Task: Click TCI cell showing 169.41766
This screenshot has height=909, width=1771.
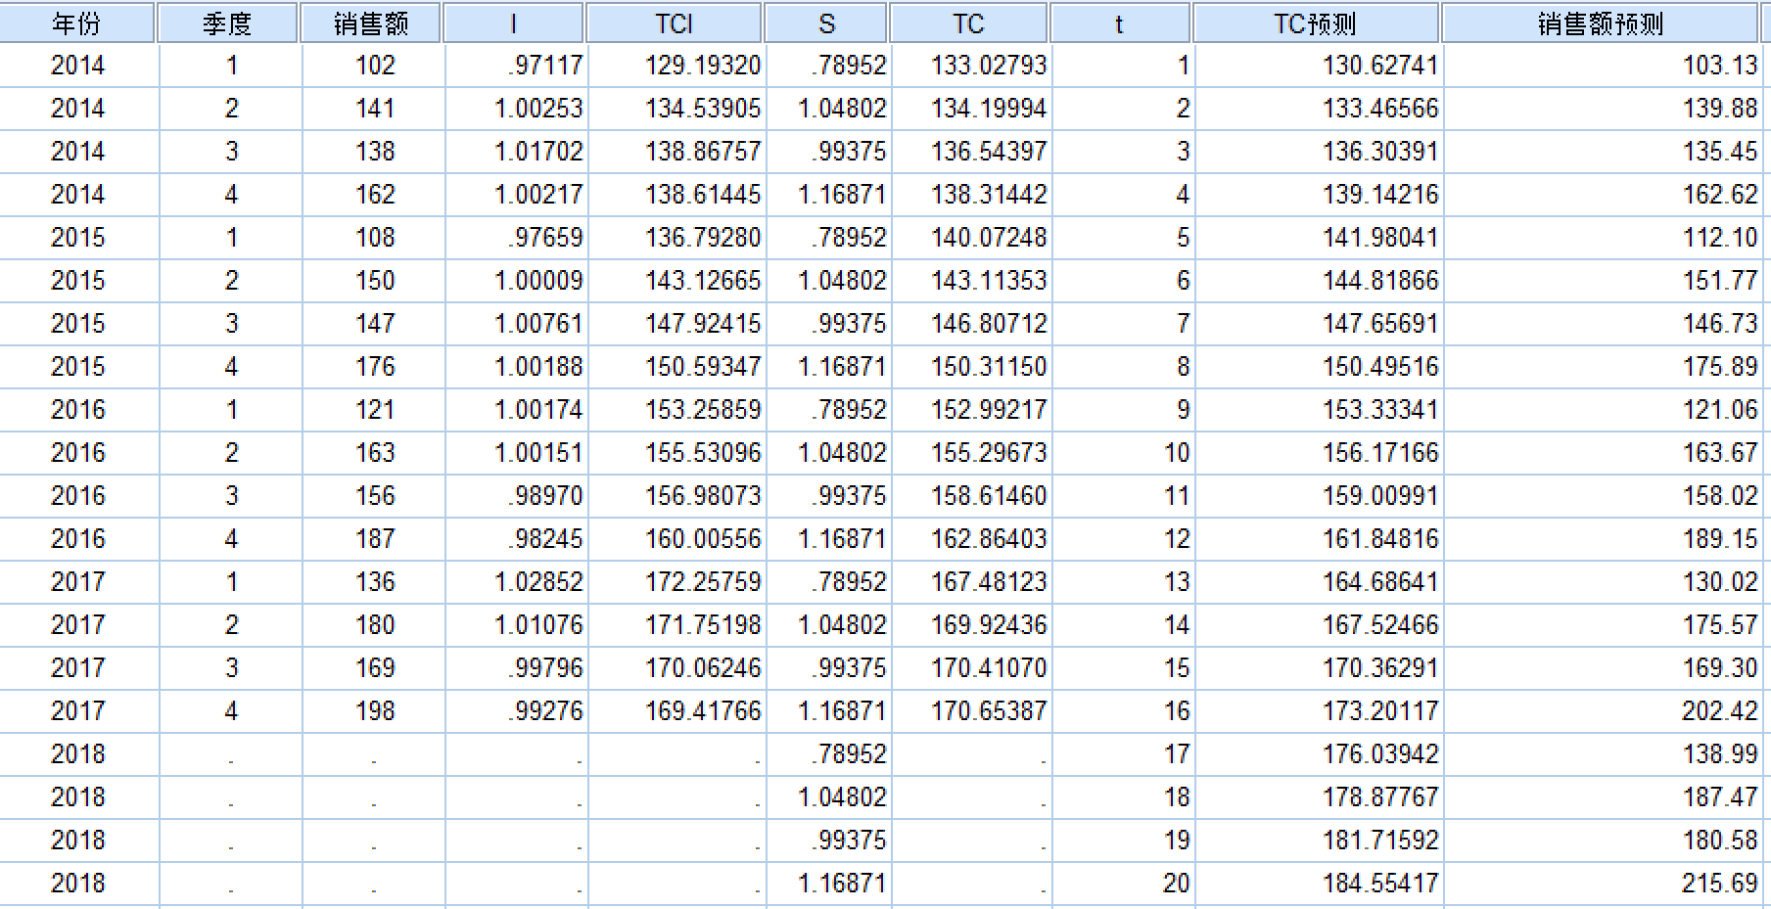Action: (x=676, y=711)
